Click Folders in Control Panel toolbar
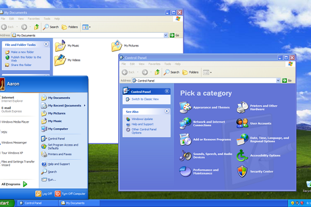 190,72
